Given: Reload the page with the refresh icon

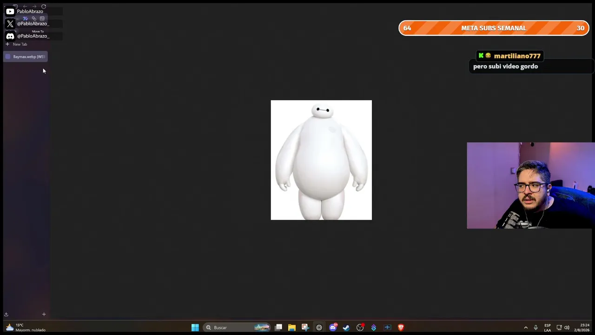Looking at the screenshot, I should [x=44, y=7].
